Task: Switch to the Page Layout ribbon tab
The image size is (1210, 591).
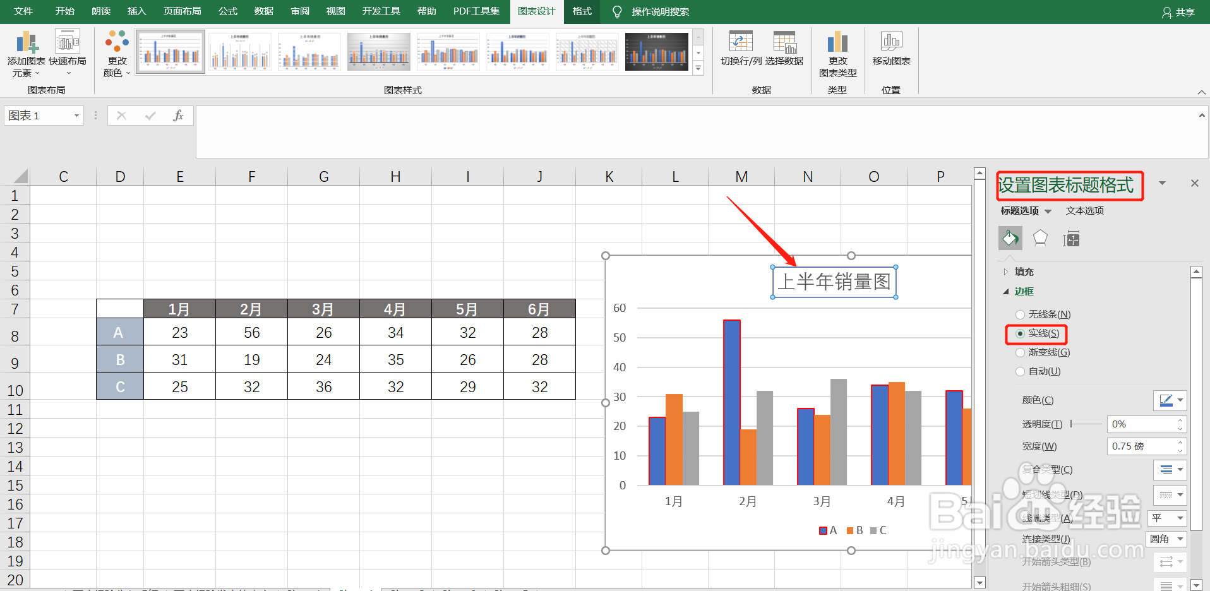Action: tap(182, 11)
